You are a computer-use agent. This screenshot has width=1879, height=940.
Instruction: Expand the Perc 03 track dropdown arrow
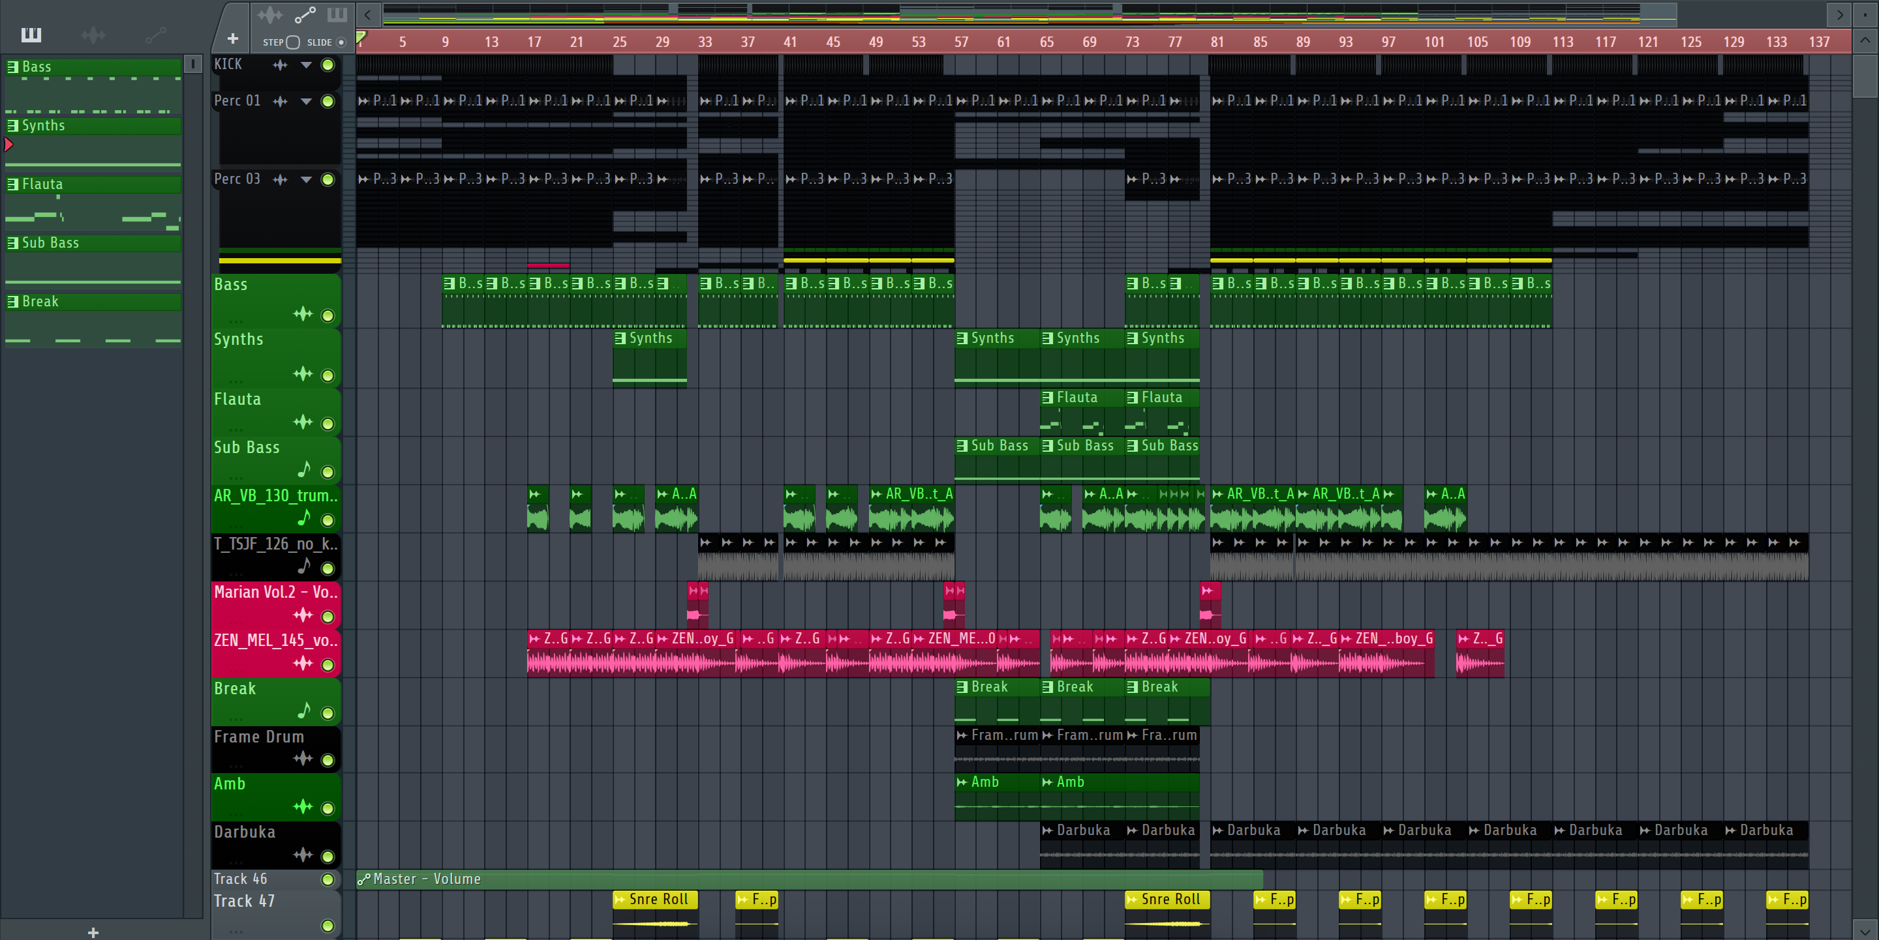tap(307, 179)
